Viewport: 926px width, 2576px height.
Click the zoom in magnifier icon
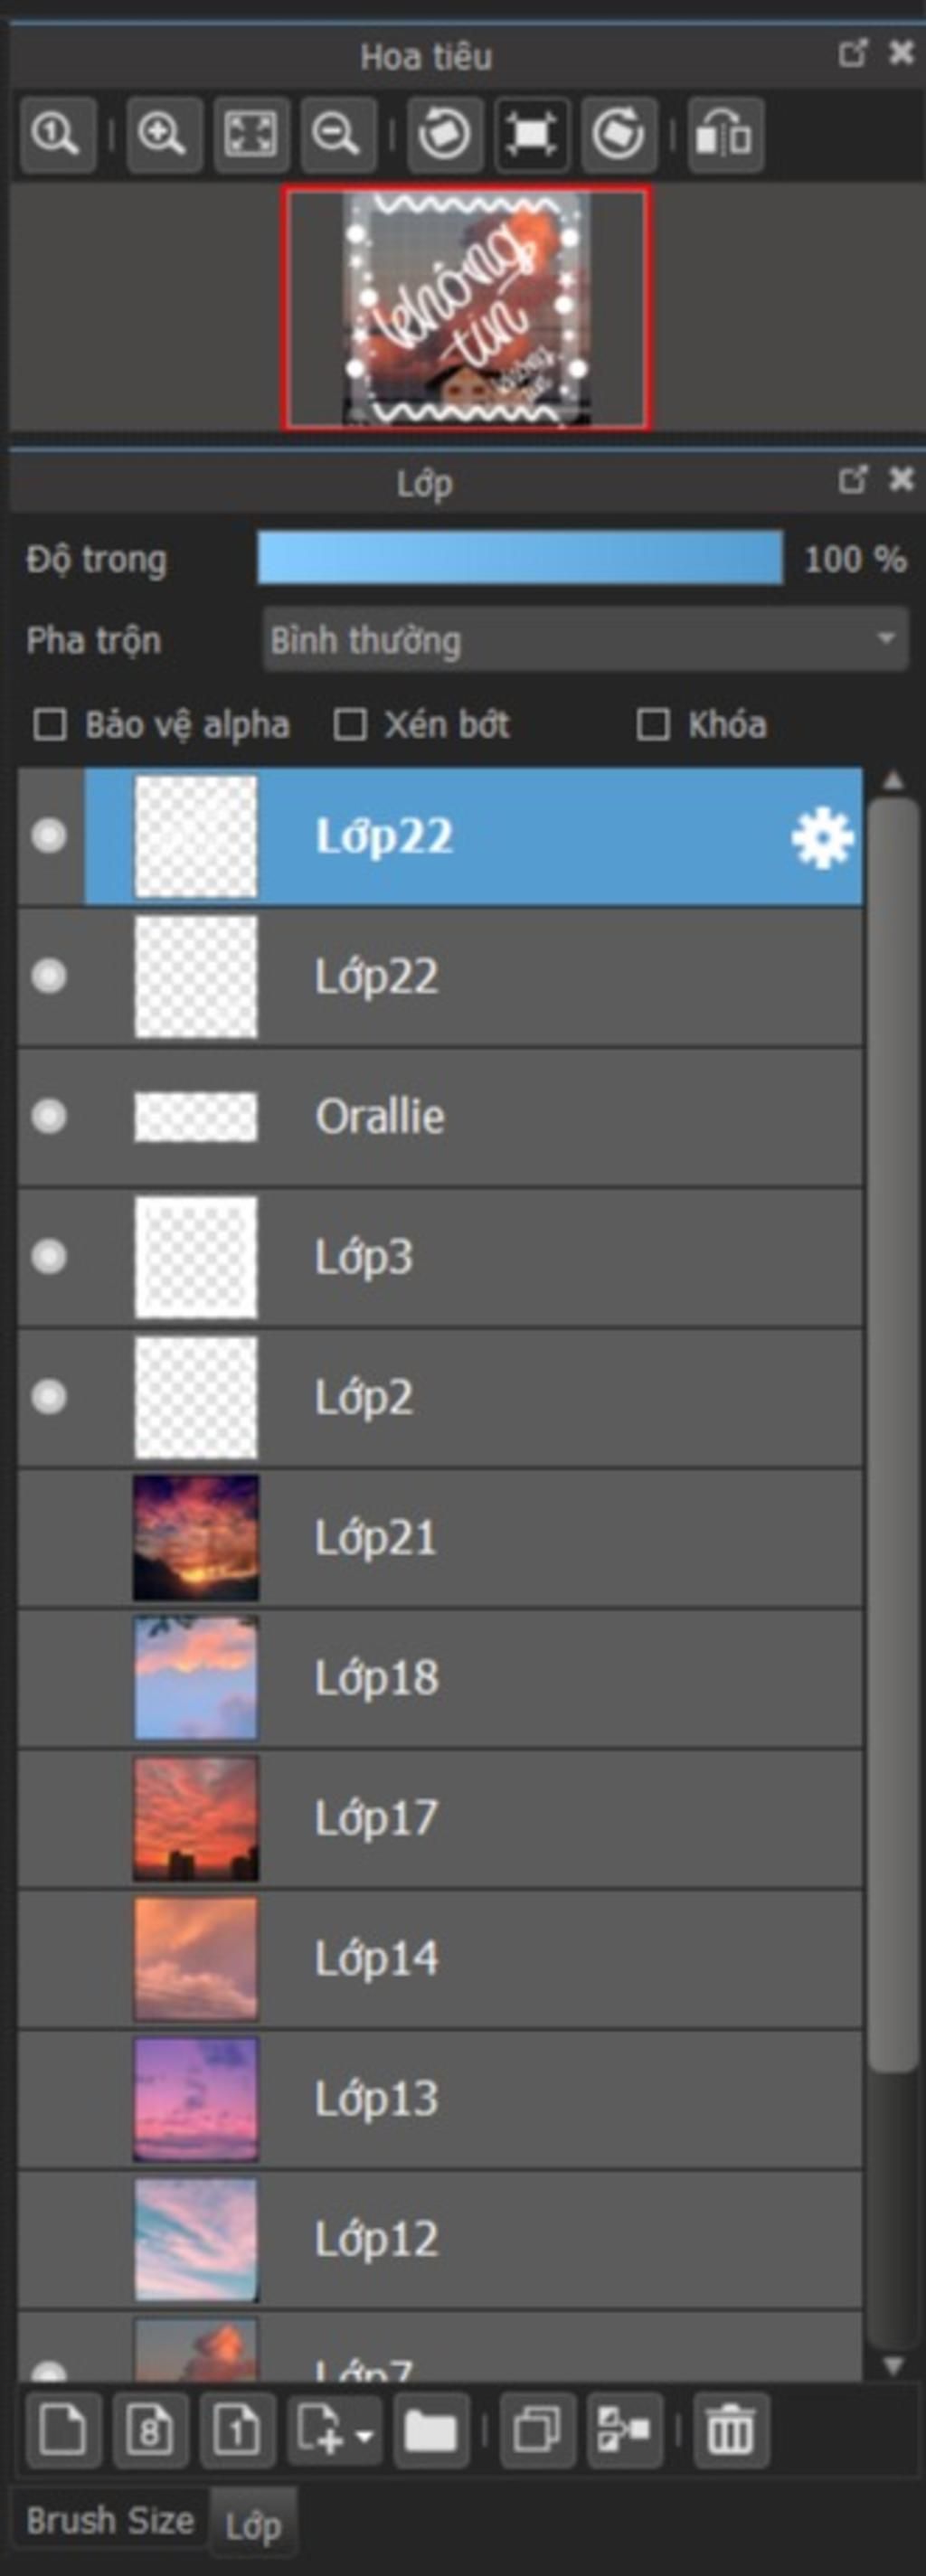(x=163, y=134)
